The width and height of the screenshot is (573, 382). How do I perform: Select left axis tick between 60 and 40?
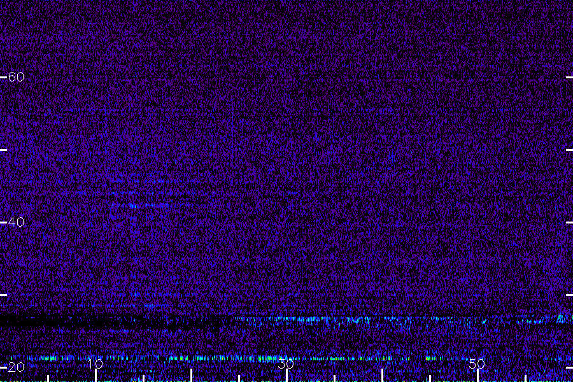point(3,150)
